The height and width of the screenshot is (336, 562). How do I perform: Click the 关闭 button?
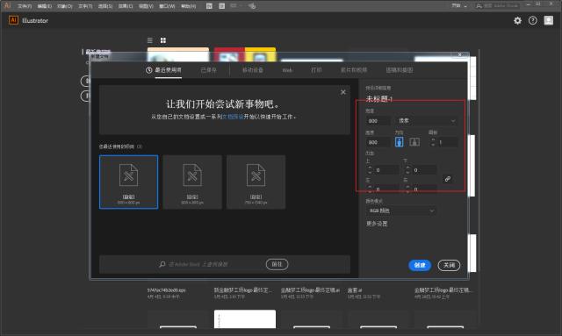(449, 265)
